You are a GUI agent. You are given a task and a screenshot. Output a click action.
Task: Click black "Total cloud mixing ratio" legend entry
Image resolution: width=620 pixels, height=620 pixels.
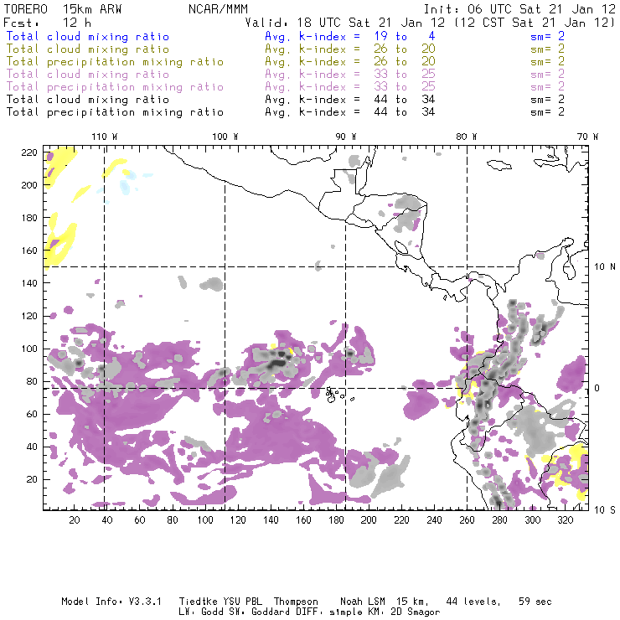coord(88,99)
